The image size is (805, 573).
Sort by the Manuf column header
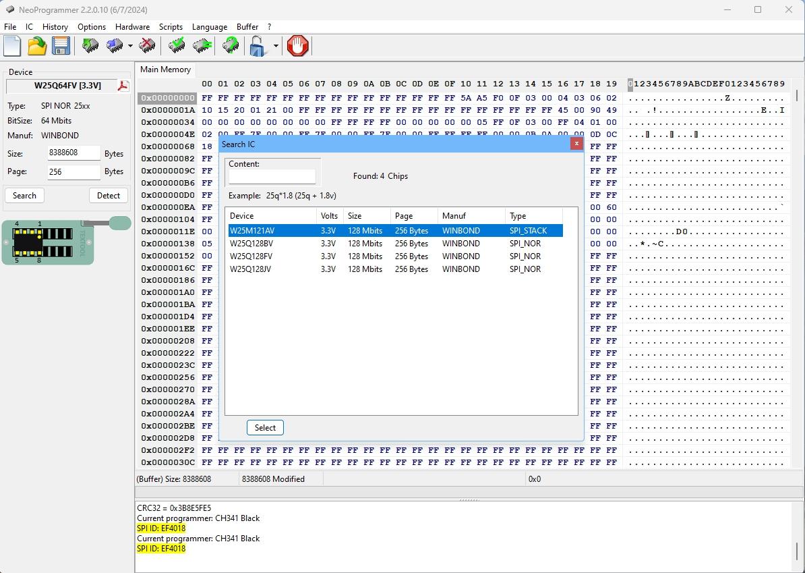click(471, 216)
